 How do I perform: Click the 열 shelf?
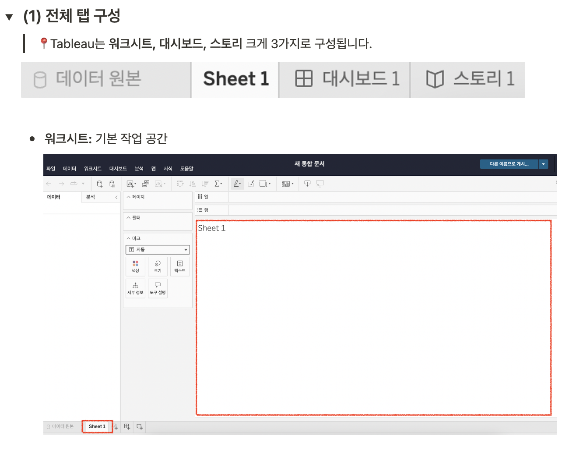(376, 197)
